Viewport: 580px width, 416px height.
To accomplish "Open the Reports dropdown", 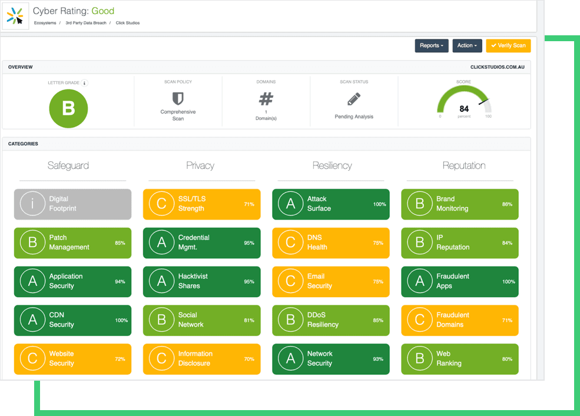I will 432,46.
